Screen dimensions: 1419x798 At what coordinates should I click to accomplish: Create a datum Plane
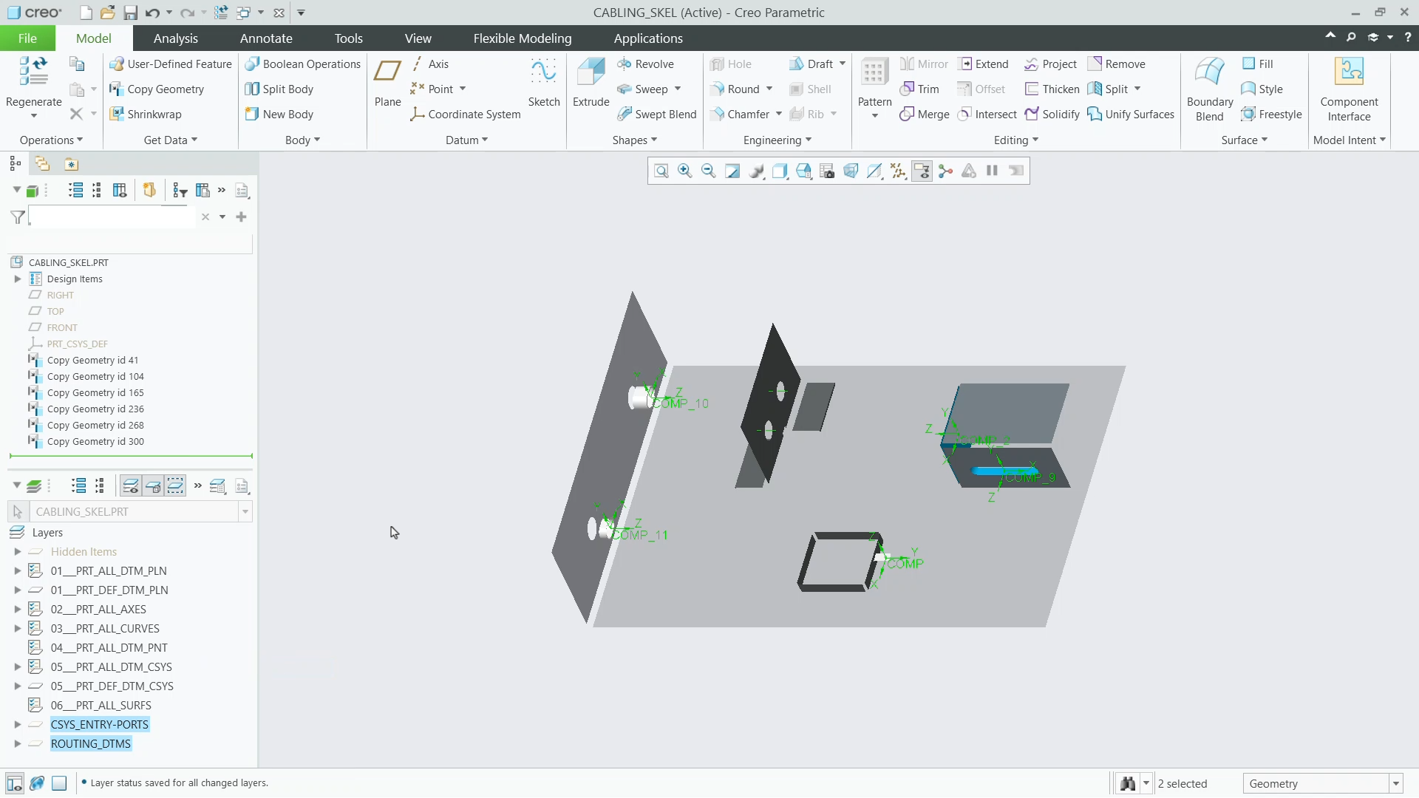[387, 82]
